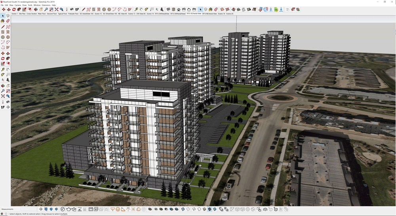The image size is (396, 216).
Task: Switch to the Cross Section scene tab
Action: point(32,13)
